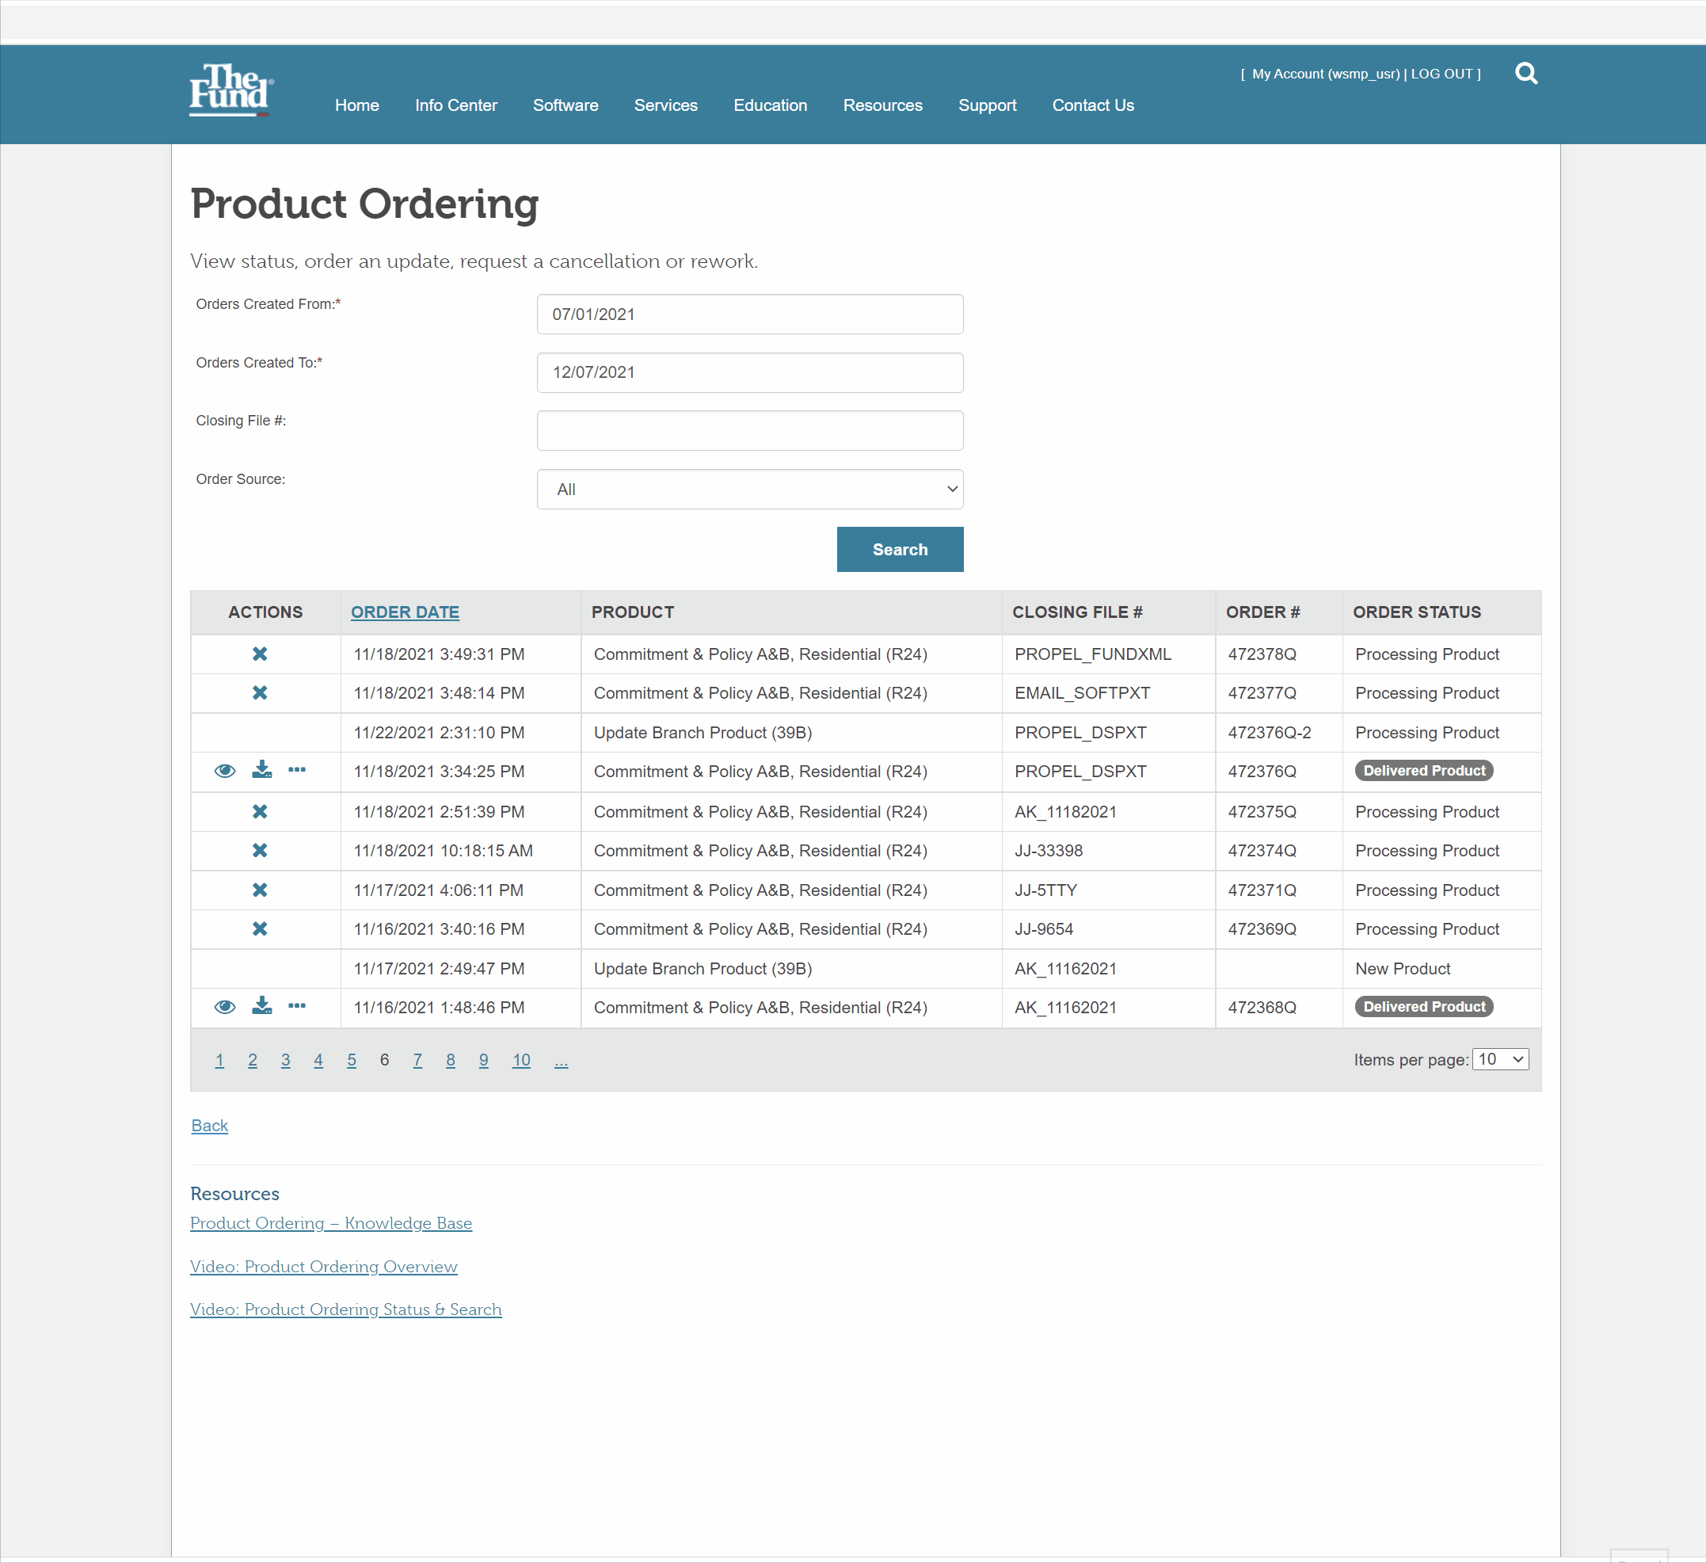This screenshot has height=1563, width=1706.
Task: View order 472368Q with eye icon
Action: (224, 1007)
